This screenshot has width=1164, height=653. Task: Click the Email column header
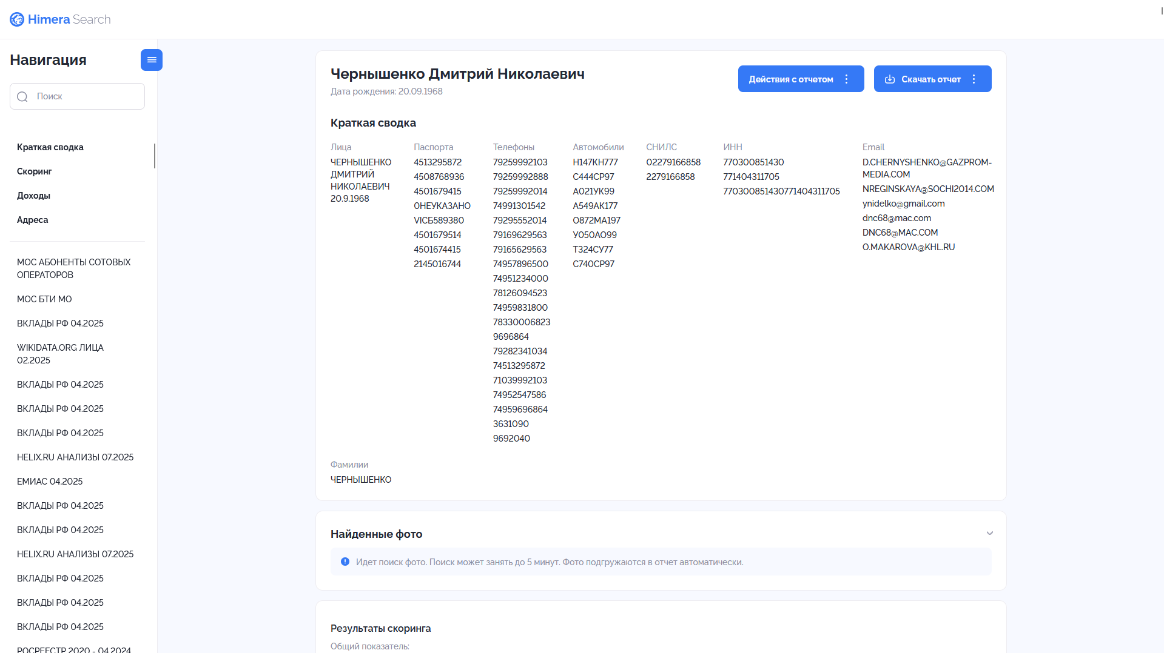point(873,147)
